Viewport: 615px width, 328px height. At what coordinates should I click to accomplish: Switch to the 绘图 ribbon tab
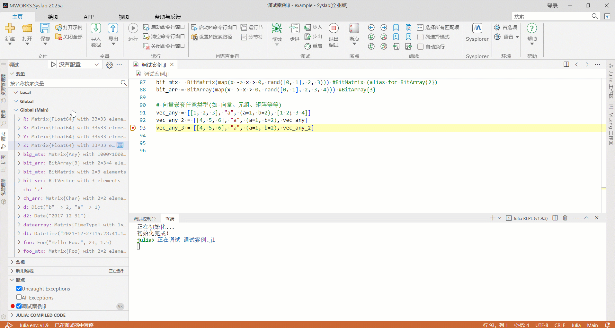[x=53, y=17]
